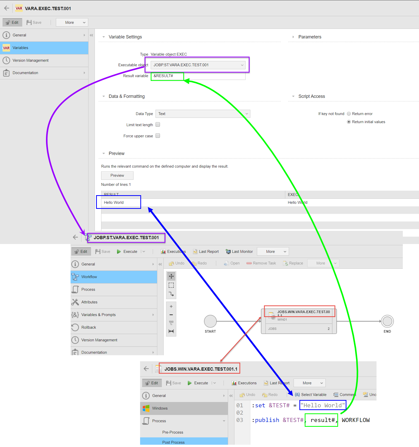Open the Data Type dropdown
Image resolution: width=419 pixels, height=447 pixels.
(x=202, y=114)
